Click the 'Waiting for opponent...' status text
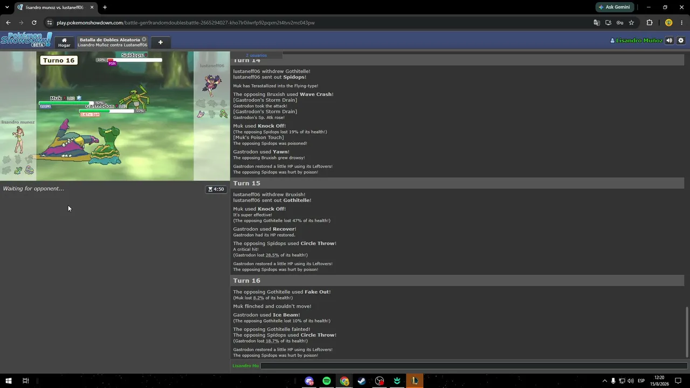 coord(33,189)
